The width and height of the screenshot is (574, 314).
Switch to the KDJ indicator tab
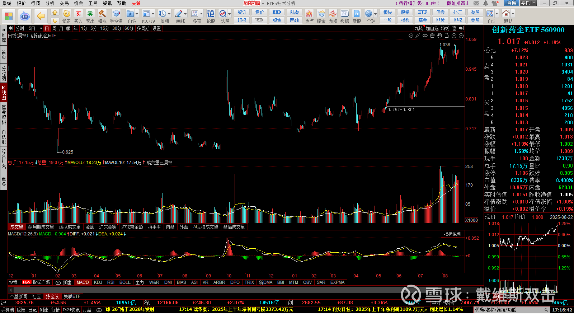(98, 282)
